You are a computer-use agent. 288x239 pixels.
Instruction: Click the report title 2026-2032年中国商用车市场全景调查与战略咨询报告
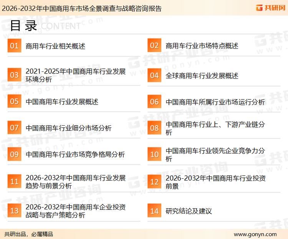tap(81, 8)
